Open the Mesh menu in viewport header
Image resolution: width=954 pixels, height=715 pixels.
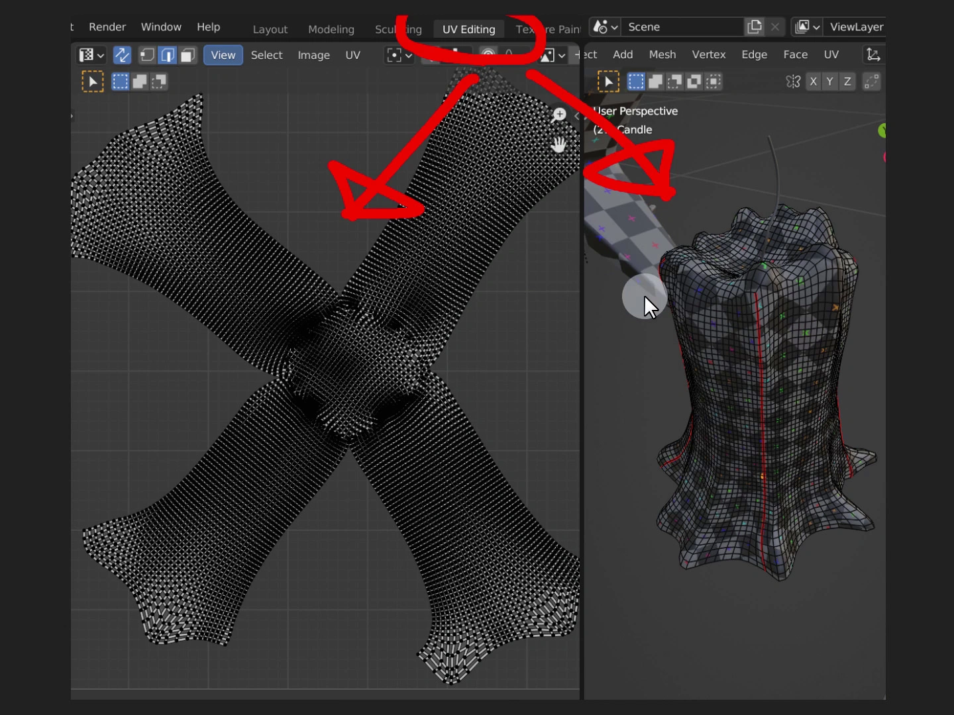(x=662, y=55)
